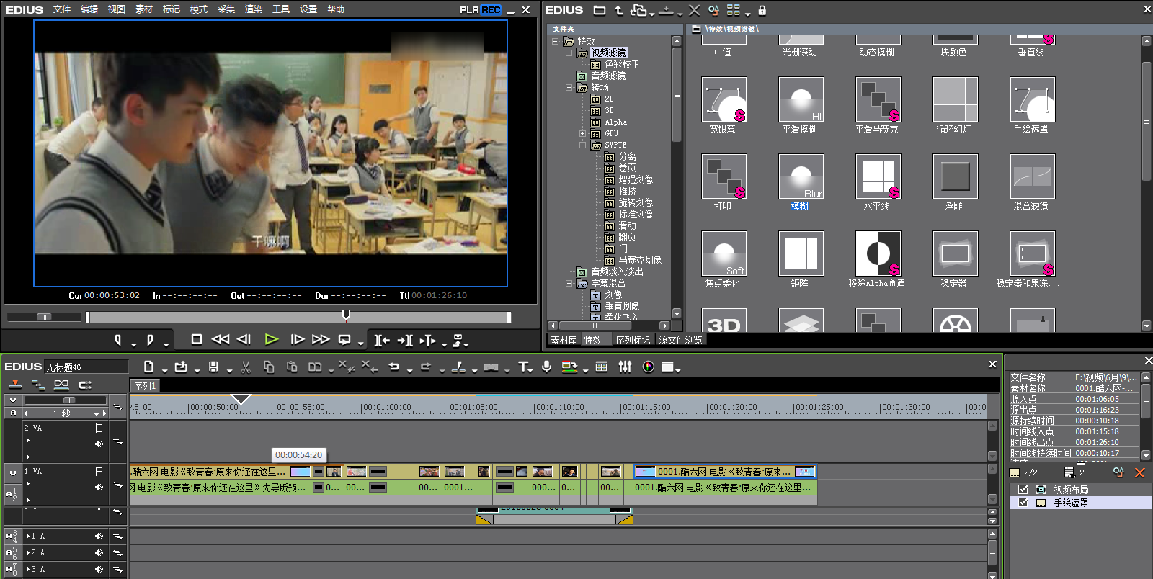Image resolution: width=1153 pixels, height=579 pixels.
Task: Click the Save Project floppy icon
Action: click(213, 367)
